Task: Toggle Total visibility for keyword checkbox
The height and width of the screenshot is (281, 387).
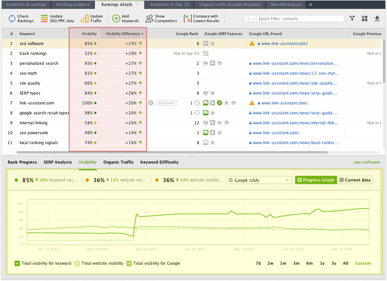Action: coord(17,264)
